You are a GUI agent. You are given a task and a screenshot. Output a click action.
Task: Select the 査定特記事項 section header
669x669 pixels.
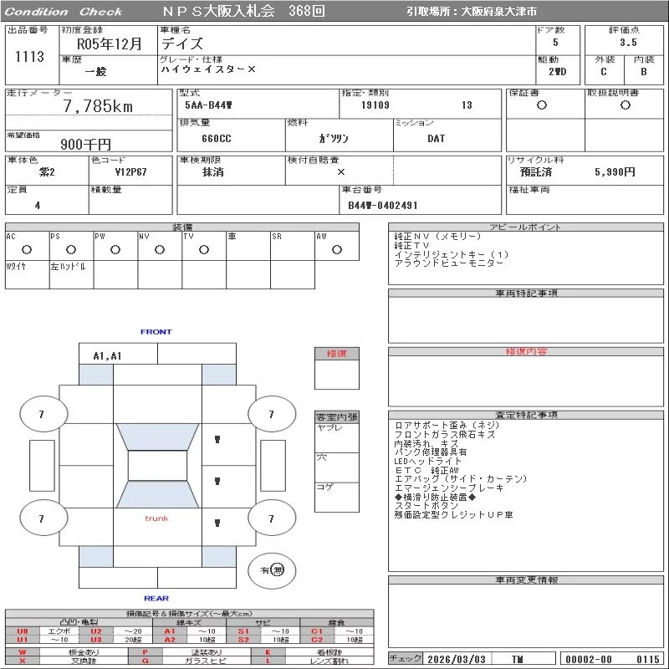click(525, 415)
